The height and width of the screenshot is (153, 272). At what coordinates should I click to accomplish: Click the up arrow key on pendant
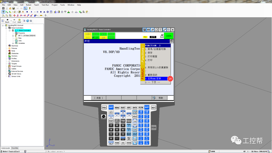click(123, 112)
